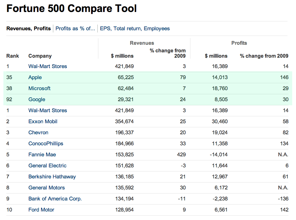The image size is (296, 220).
Task: Click Fannie Mae's revenue value 153,825
Action: click(125, 154)
